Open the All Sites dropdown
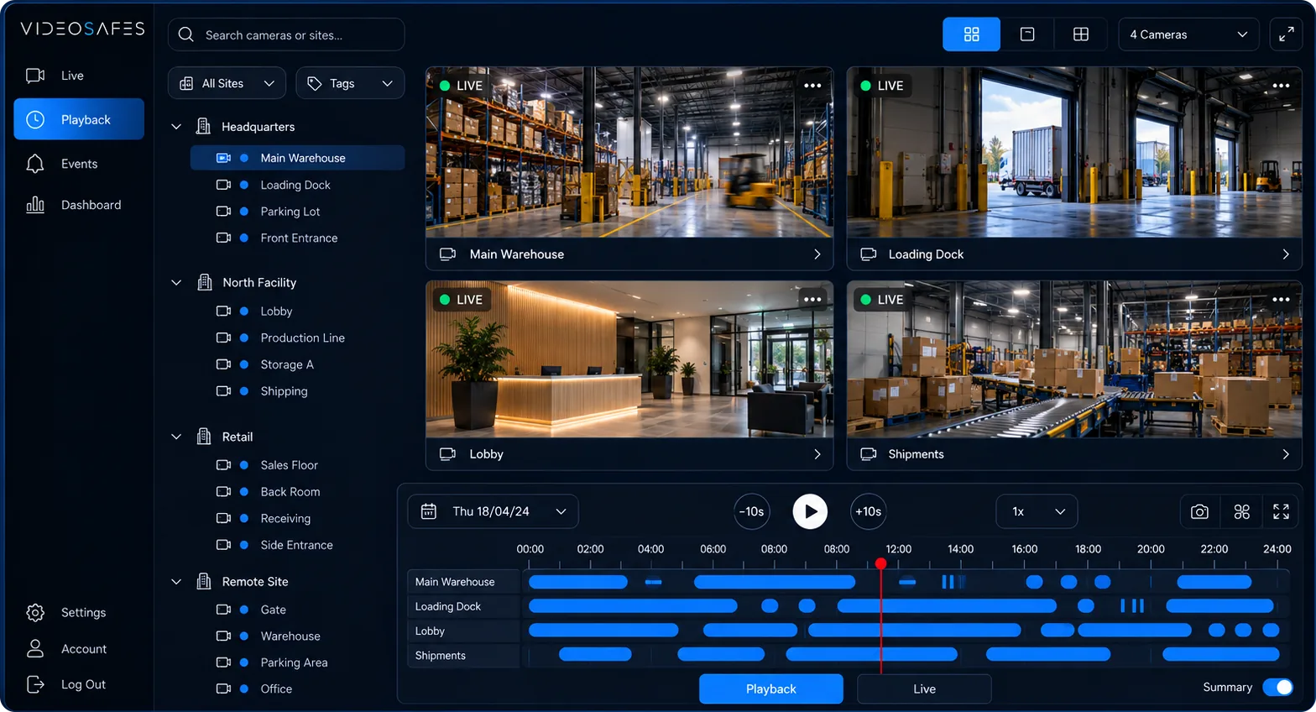 tap(227, 83)
